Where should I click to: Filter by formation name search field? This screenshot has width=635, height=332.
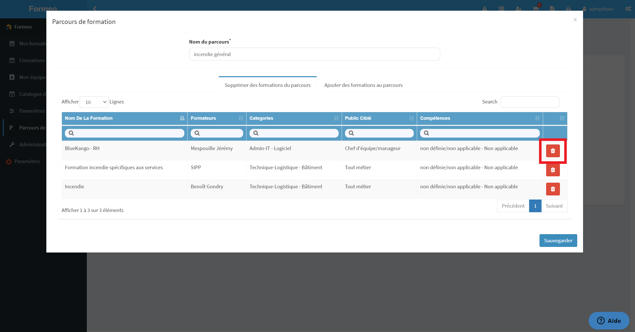(x=125, y=133)
